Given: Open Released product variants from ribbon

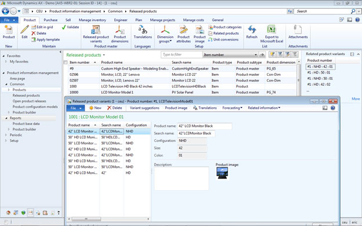Looking at the screenshot, I should [96, 34].
